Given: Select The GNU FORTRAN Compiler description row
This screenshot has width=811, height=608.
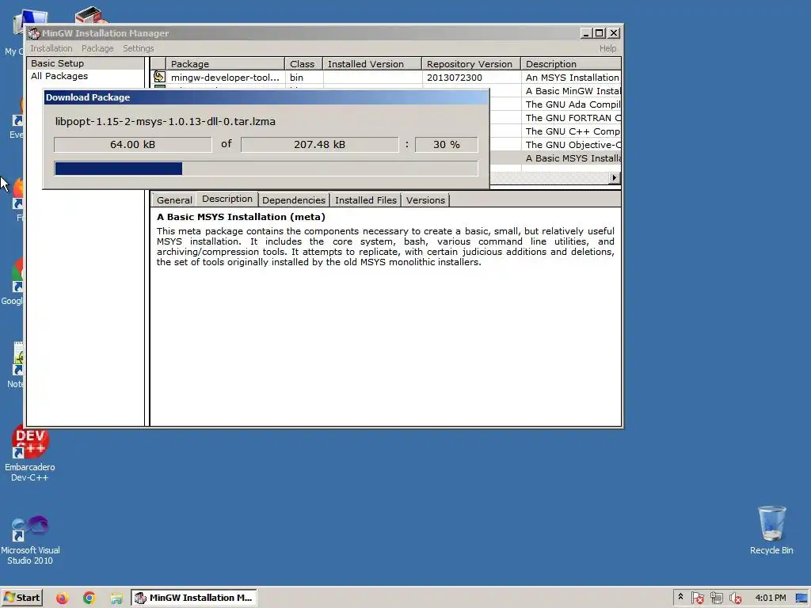Looking at the screenshot, I should coord(572,118).
